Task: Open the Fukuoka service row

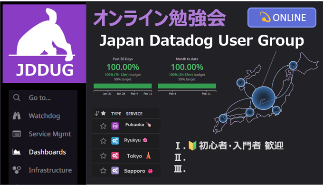Action: click(x=126, y=126)
